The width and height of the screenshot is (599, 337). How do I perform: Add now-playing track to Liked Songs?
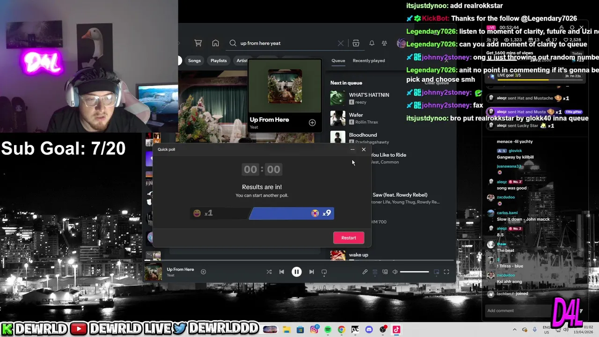(203, 271)
